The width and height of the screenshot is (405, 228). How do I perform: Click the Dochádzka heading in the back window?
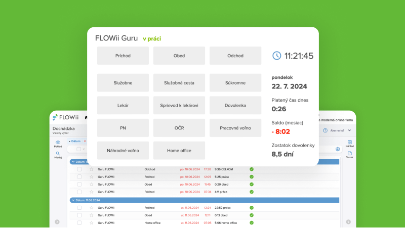tap(64, 128)
